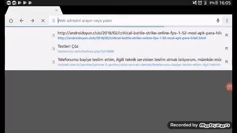The height and width of the screenshot is (133, 237).
Task: Tap the muted sound status icon
Action: coord(195,3)
